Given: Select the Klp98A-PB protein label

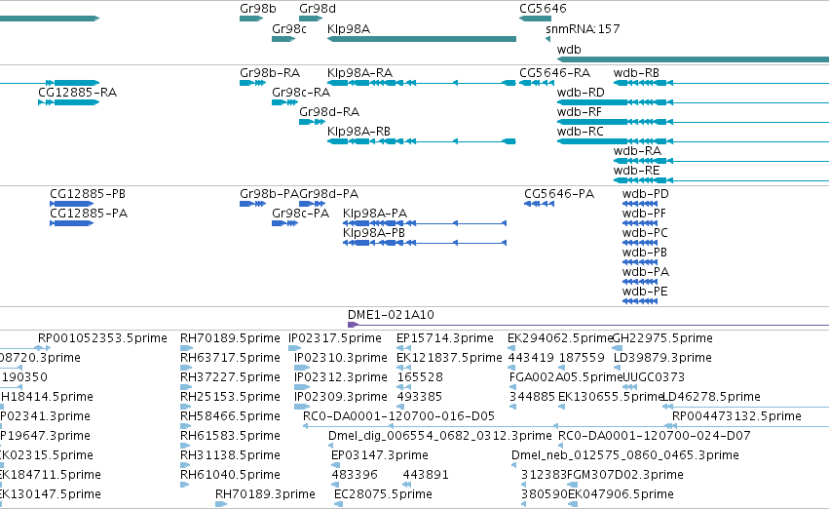Looking at the screenshot, I should pyautogui.click(x=374, y=233).
